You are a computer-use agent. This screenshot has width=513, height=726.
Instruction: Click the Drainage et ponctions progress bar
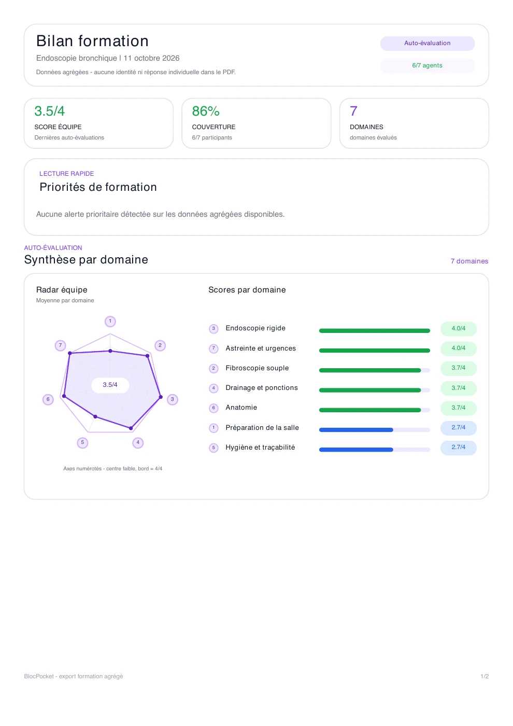375,390
